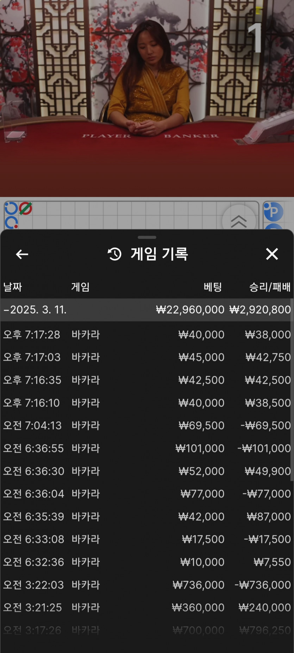Open the 오후 7:17:03 바카라 entry
Viewport: 294px width, 653px height.
coord(147,357)
